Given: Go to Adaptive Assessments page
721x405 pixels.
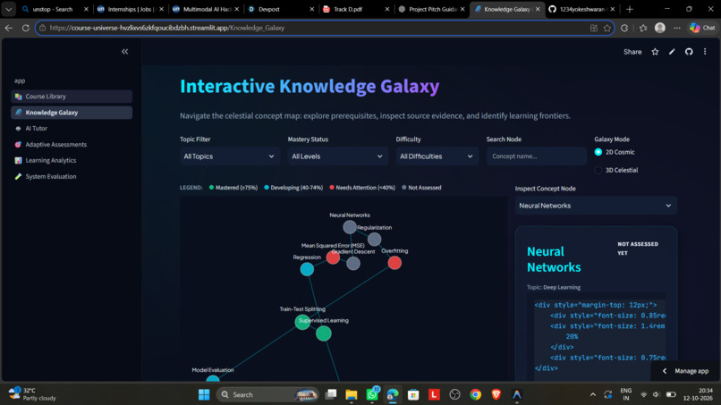Looking at the screenshot, I should [72, 144].
